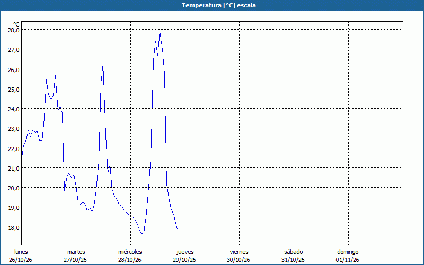Click the 22,0 y-axis label

(14, 148)
